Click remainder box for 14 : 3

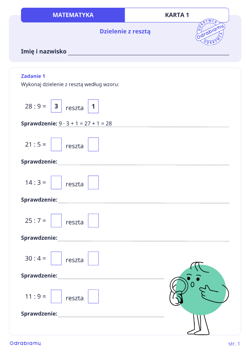pyautogui.click(x=93, y=182)
